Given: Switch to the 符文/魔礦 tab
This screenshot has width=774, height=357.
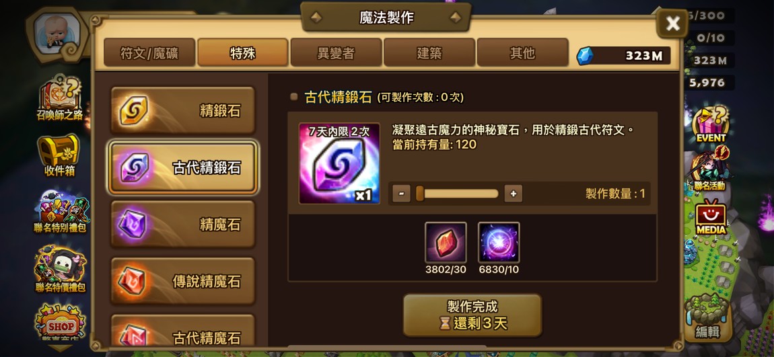Looking at the screenshot, I should pos(149,52).
